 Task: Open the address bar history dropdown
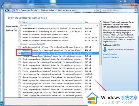pos(95,10)
